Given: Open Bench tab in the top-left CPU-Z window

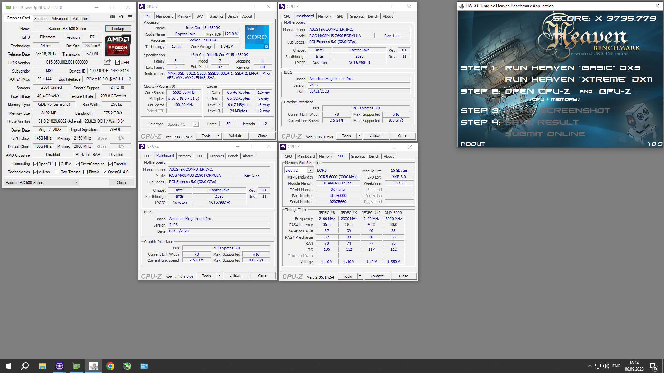Looking at the screenshot, I should pos(233,16).
